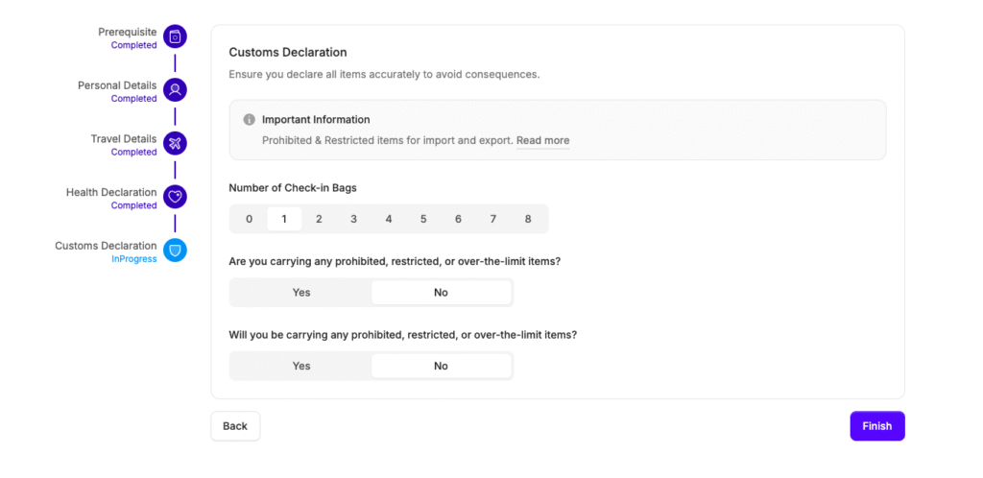The width and height of the screenshot is (983, 478).
Task: Click the Travel Details airplane icon
Action: tap(175, 144)
